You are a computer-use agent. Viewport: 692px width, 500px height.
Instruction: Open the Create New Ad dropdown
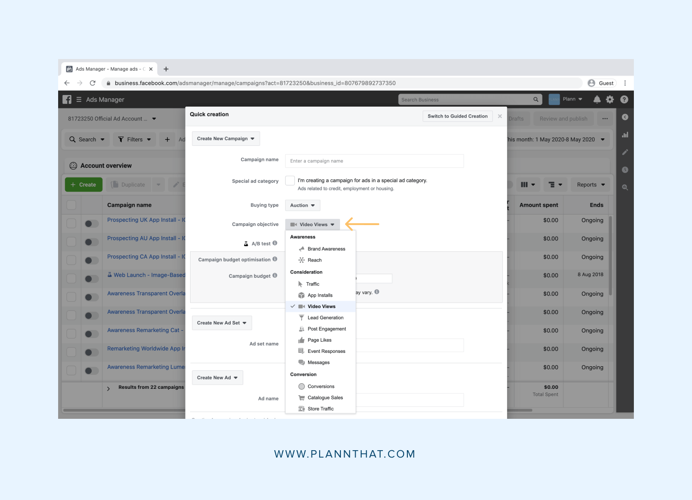point(217,377)
